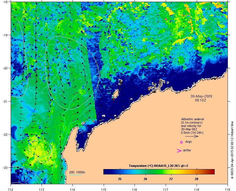This screenshot has width=236, height=191.
Task: Click the longitude axis label '113'
Action: 42,190
